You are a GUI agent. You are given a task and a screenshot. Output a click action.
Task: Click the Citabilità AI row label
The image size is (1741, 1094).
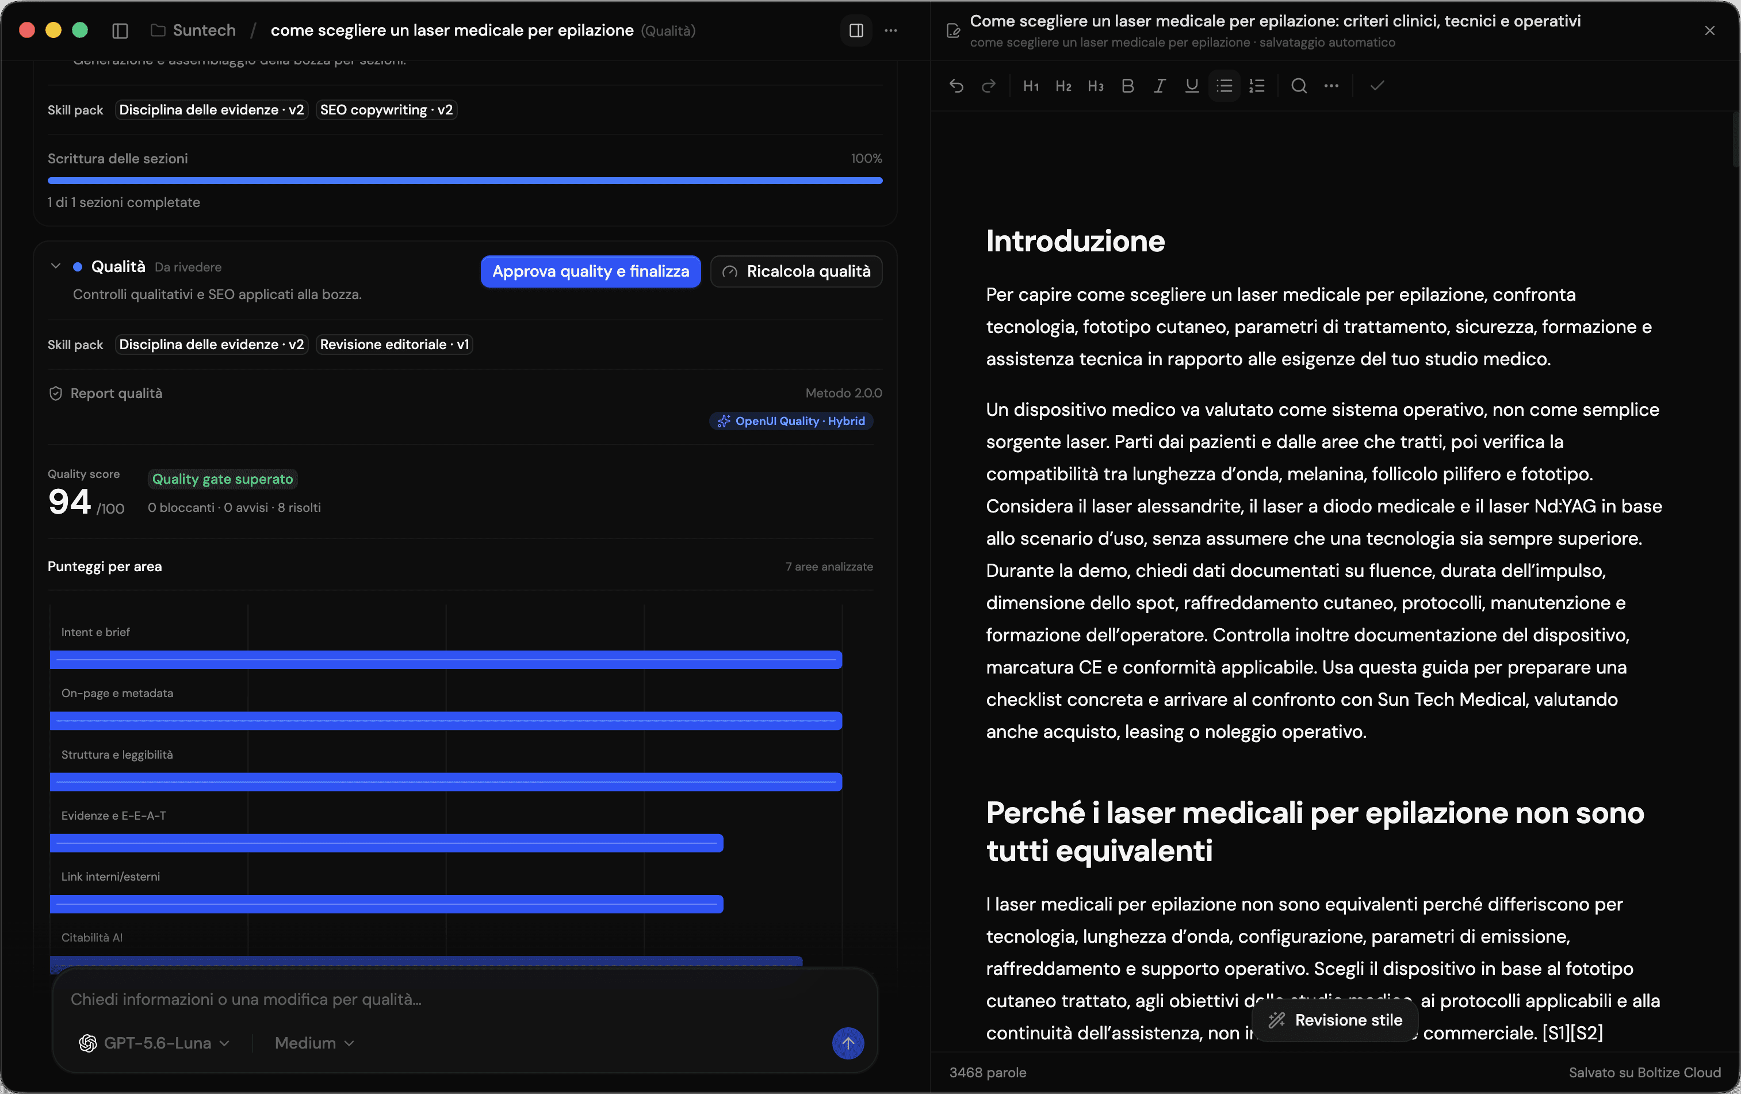pos(92,937)
